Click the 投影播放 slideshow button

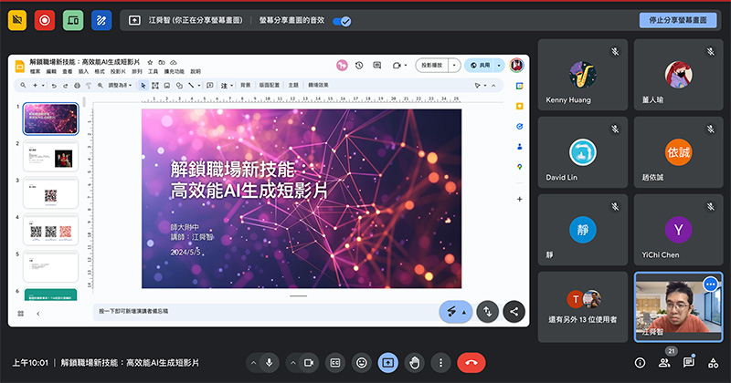tap(431, 66)
